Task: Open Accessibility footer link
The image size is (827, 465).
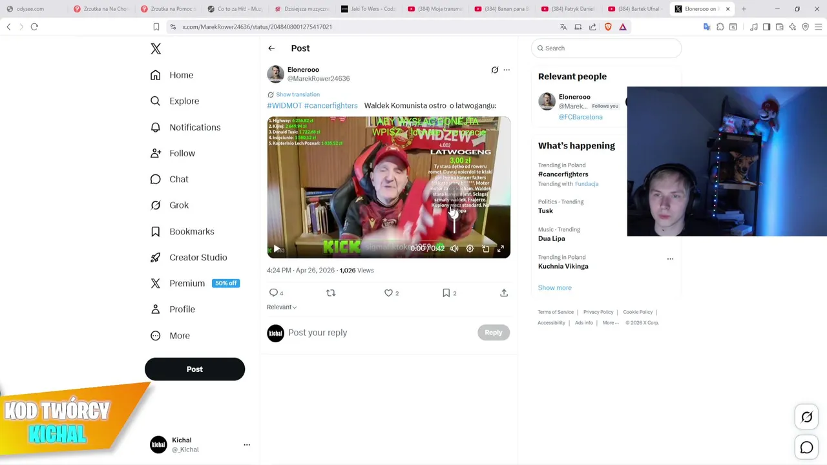Action: tap(551, 323)
